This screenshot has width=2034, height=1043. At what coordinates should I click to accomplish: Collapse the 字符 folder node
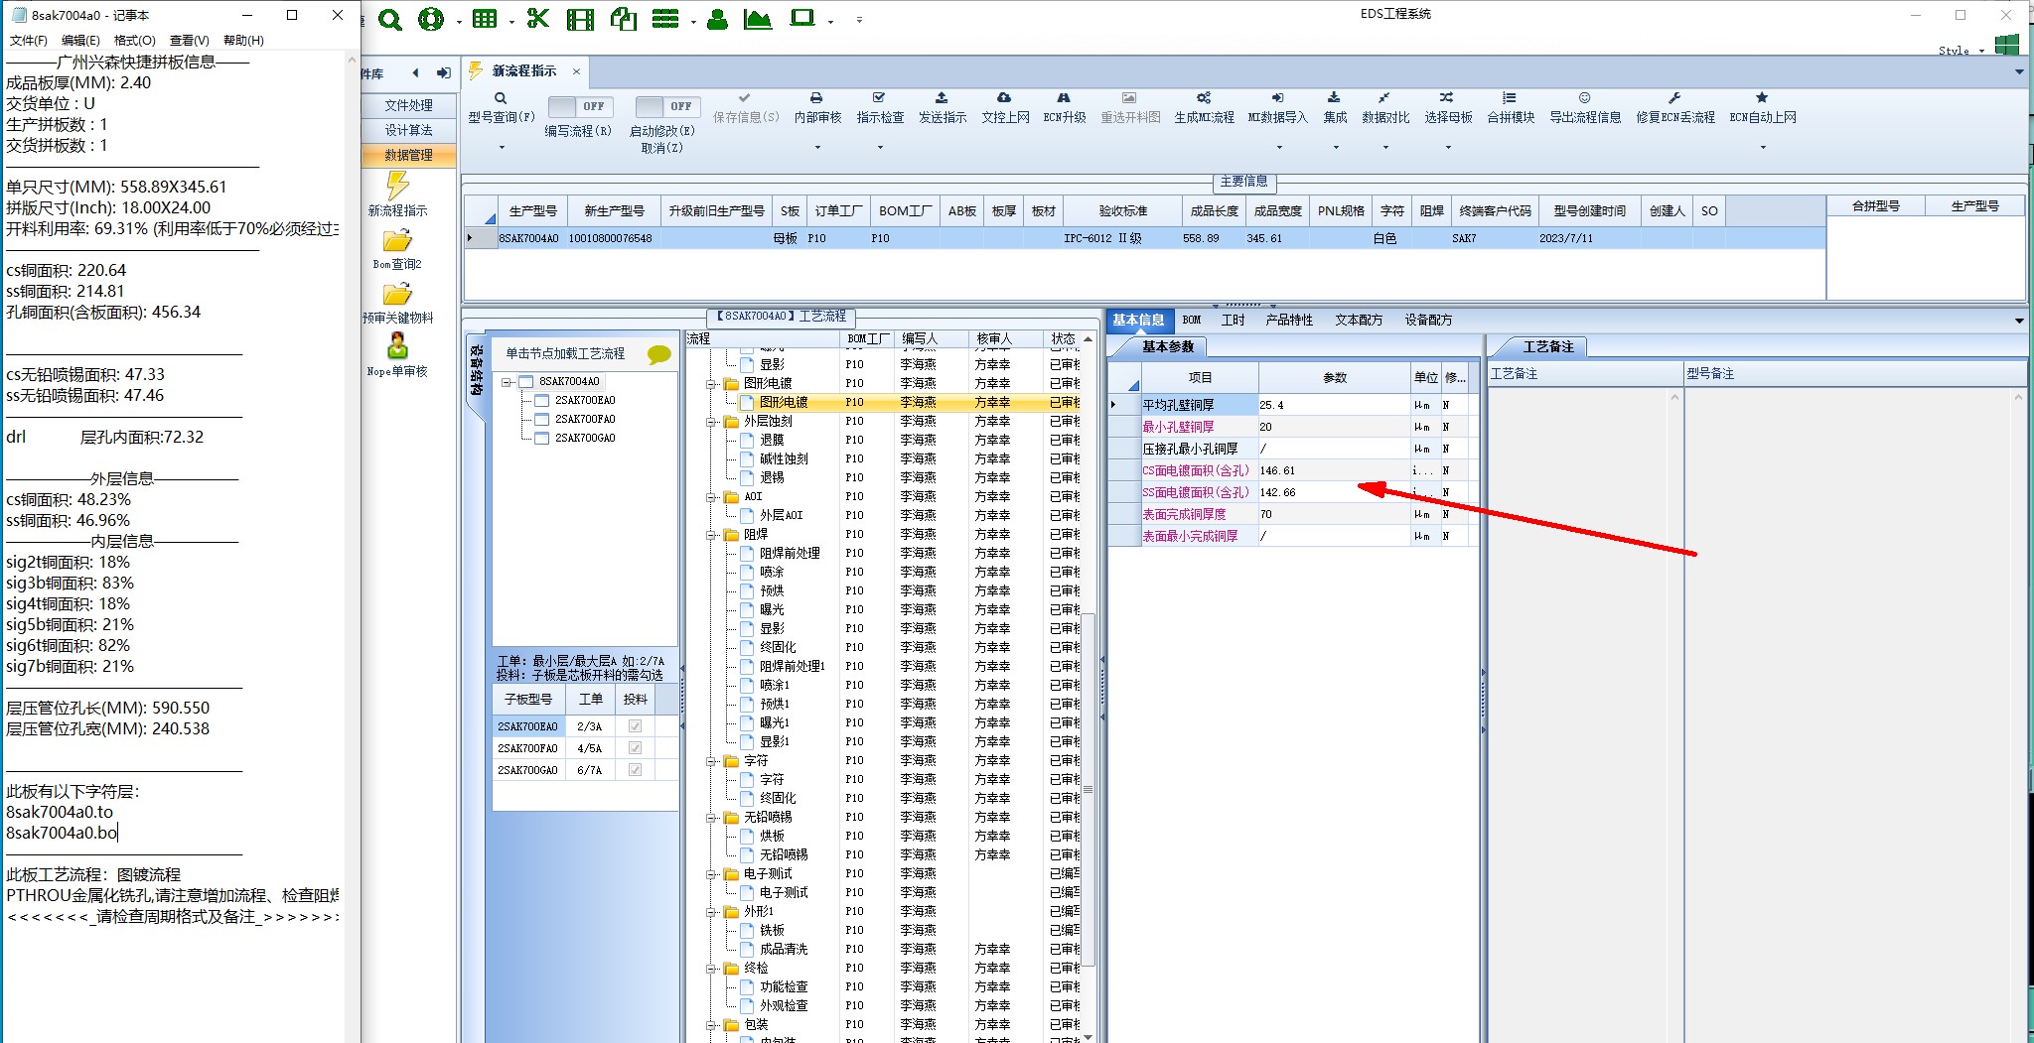[x=712, y=761]
